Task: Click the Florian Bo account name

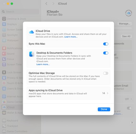Action: (x=55, y=14)
